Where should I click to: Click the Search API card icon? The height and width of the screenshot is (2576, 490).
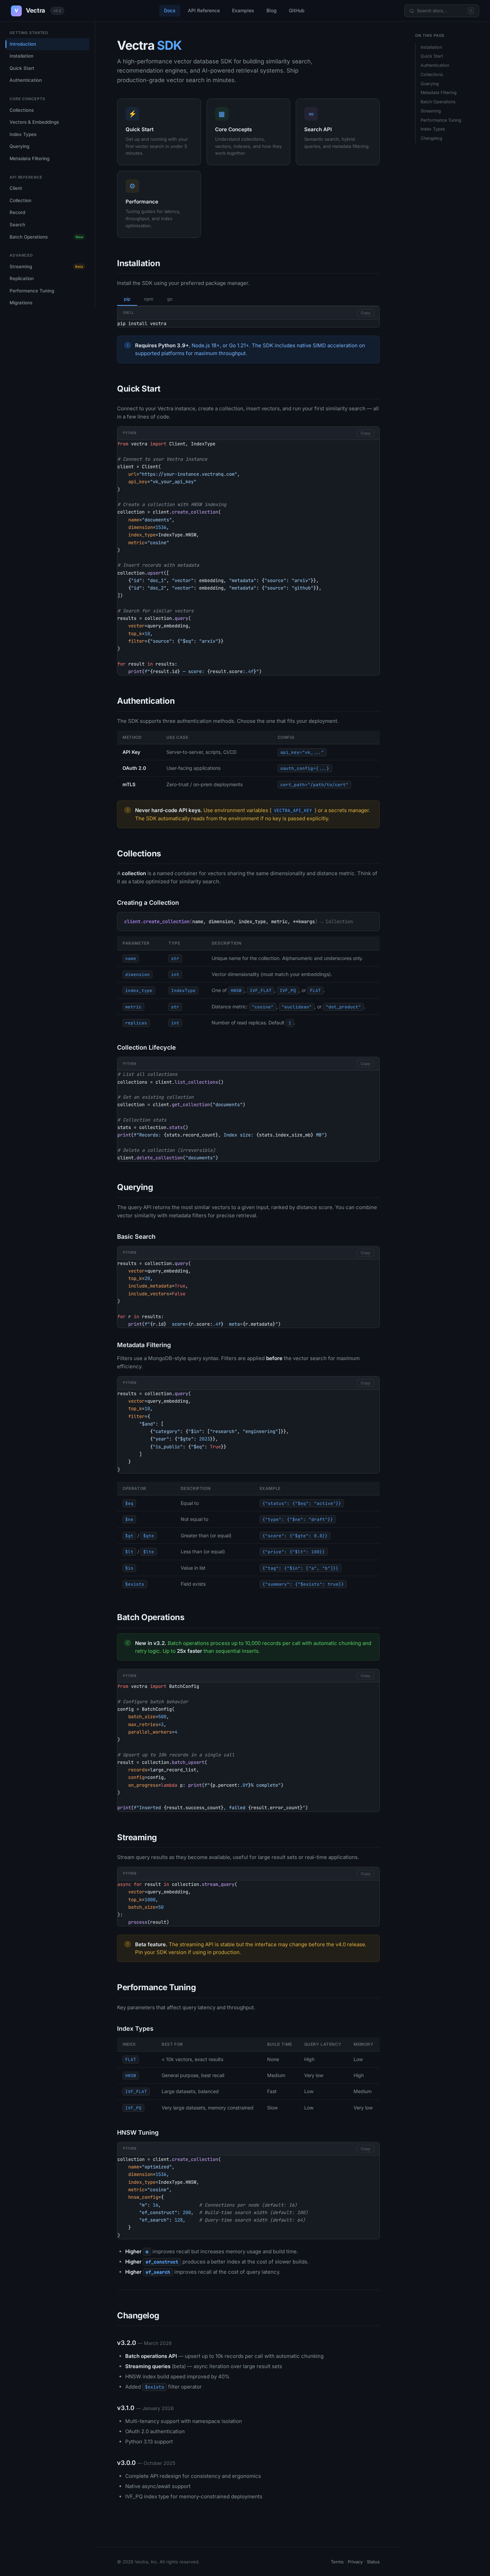(x=311, y=114)
